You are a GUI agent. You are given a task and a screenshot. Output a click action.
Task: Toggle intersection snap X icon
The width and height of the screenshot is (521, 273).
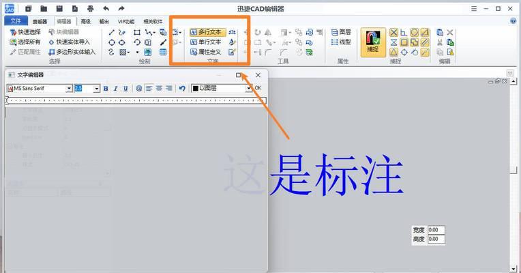[x=393, y=32]
